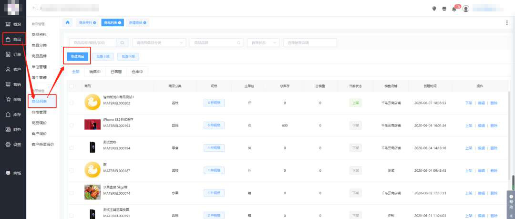Select checkbox for MATERIEL000194 row

72,148
